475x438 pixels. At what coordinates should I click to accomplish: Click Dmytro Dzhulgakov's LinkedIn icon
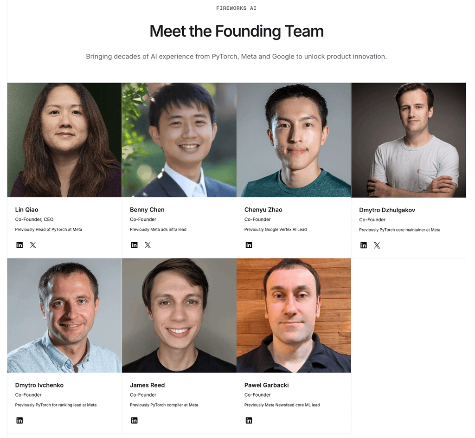click(x=364, y=245)
